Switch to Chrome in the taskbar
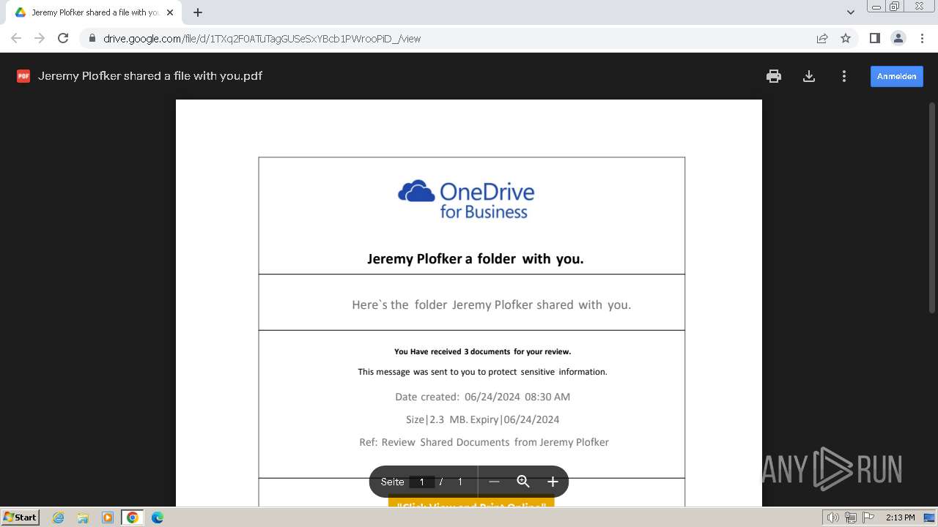Screen dimensions: 938x527 click(133, 517)
